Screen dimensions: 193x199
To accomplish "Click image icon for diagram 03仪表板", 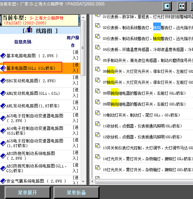I will tap(98, 37).
